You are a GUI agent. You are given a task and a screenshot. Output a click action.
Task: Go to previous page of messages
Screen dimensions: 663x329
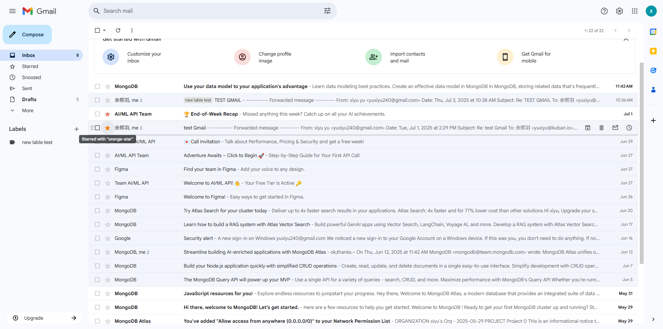(x=615, y=30)
